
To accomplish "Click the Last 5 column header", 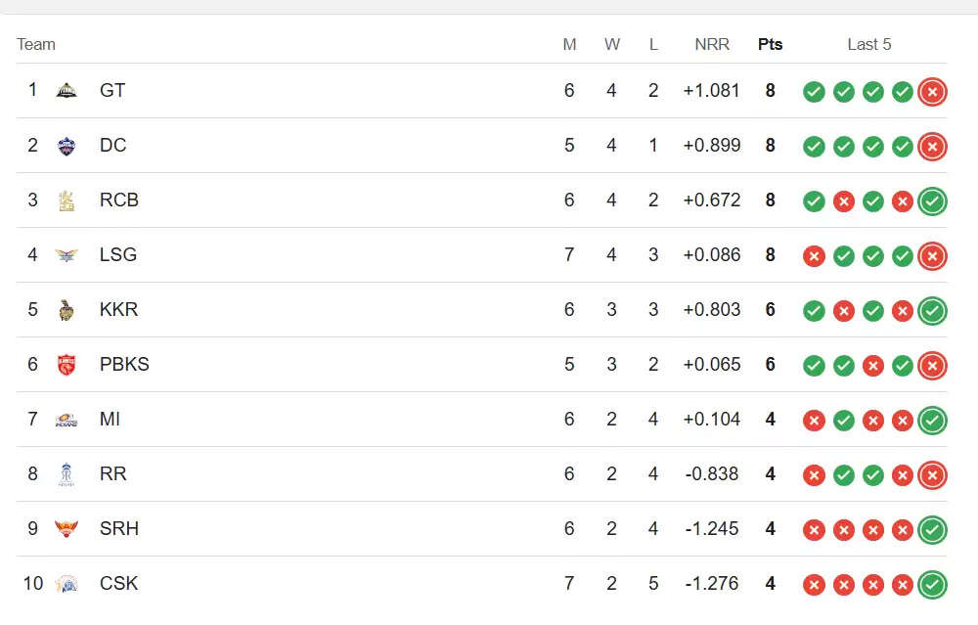I will (868, 44).
